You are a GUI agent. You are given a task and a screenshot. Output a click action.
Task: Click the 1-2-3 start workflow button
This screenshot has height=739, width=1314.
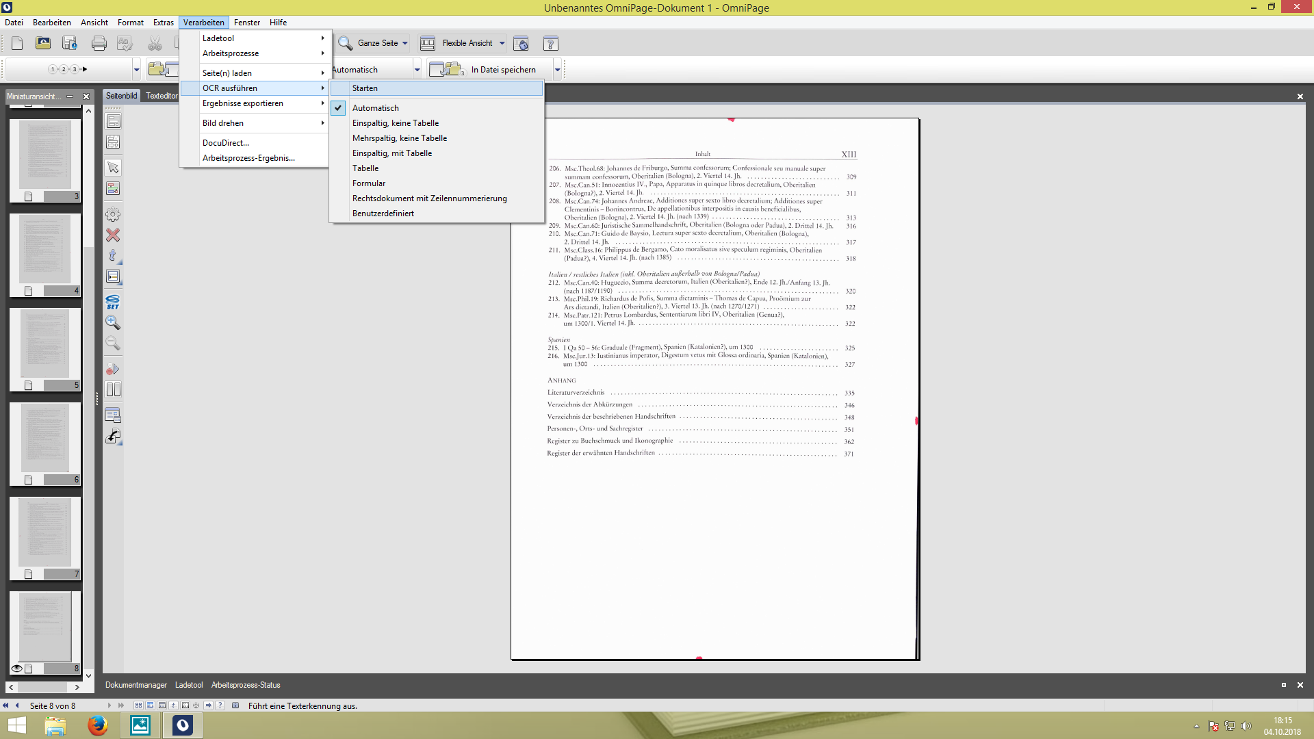click(68, 69)
